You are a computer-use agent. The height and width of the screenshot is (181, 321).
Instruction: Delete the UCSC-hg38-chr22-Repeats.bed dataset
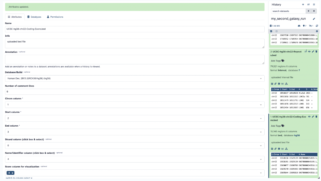tap(316, 52)
